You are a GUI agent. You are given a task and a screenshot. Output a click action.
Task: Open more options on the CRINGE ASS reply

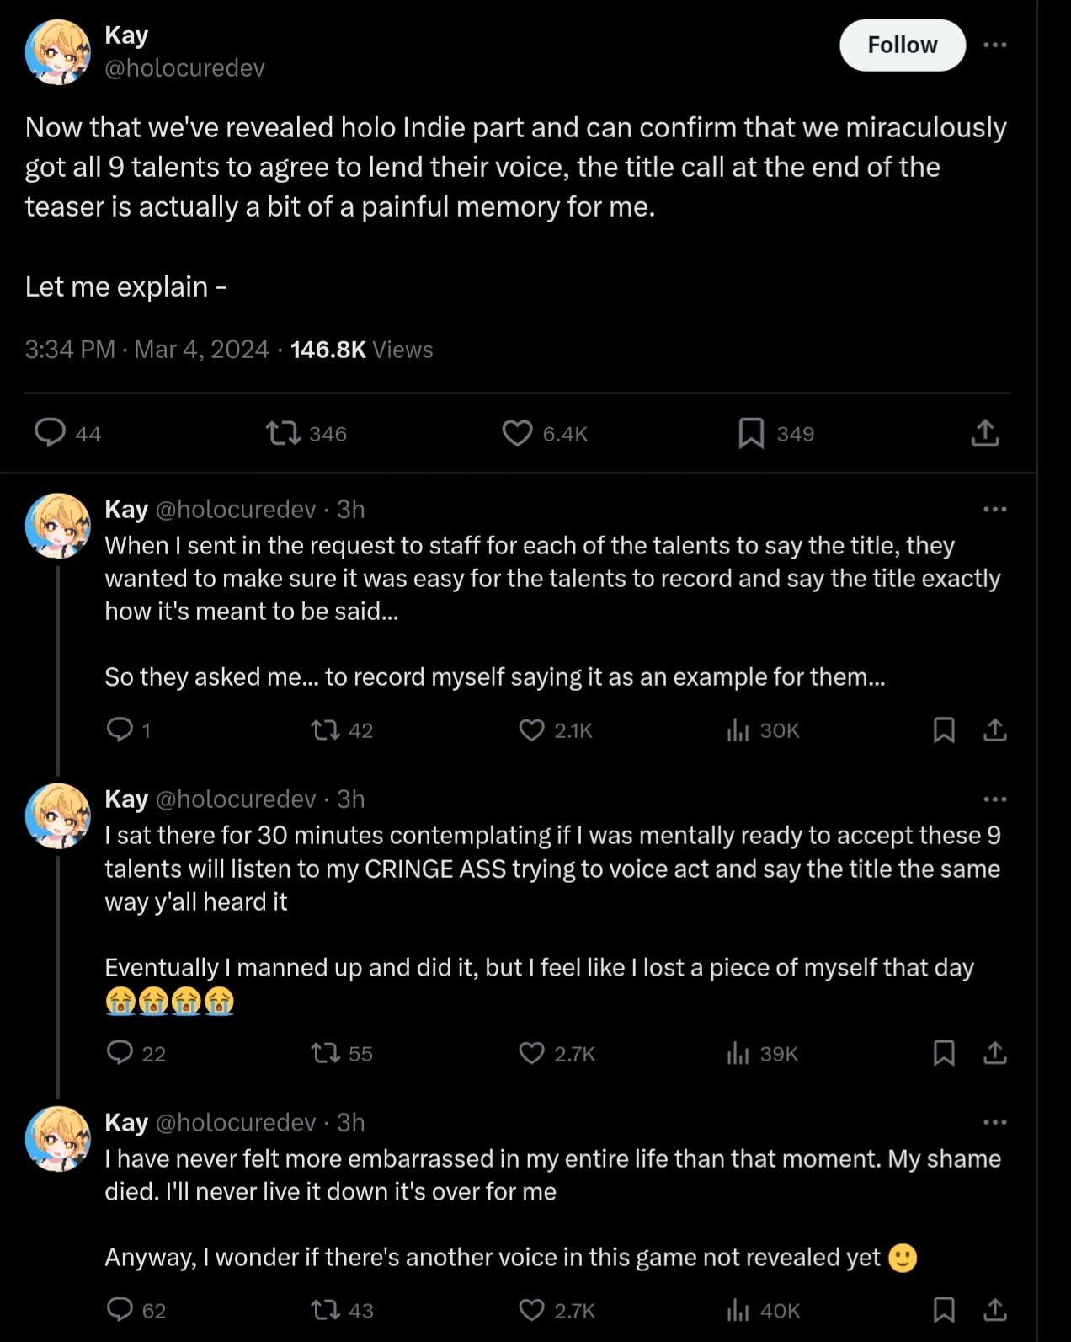(x=994, y=799)
